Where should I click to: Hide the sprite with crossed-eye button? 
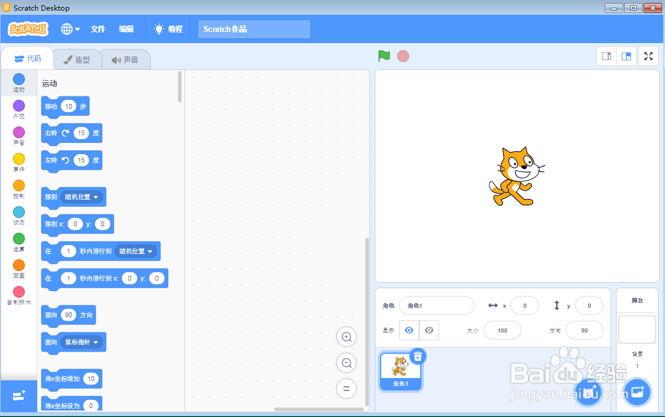coord(429,330)
